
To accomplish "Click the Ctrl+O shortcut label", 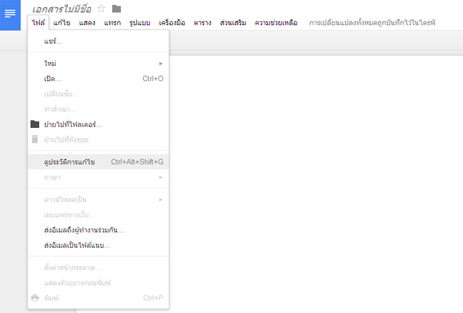I will (x=153, y=79).
